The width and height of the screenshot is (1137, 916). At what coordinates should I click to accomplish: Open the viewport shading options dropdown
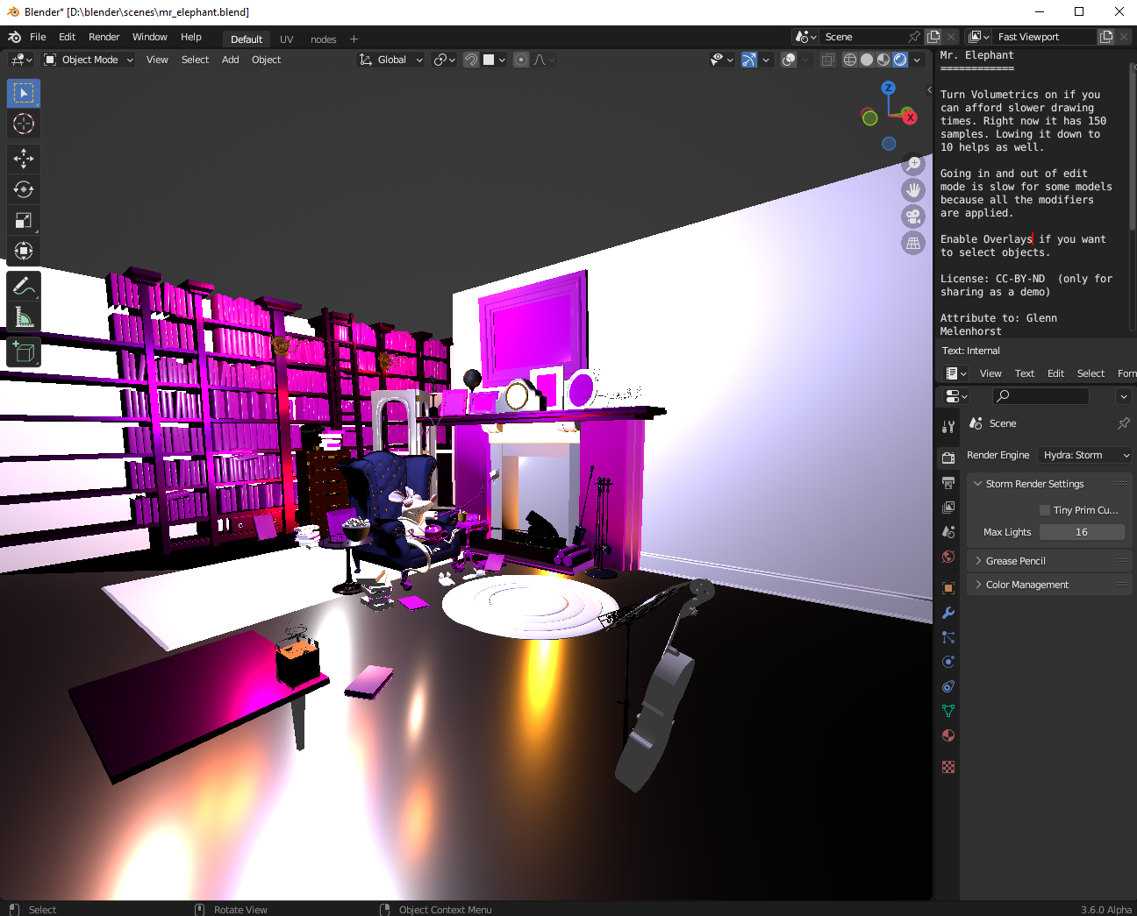pos(917,60)
